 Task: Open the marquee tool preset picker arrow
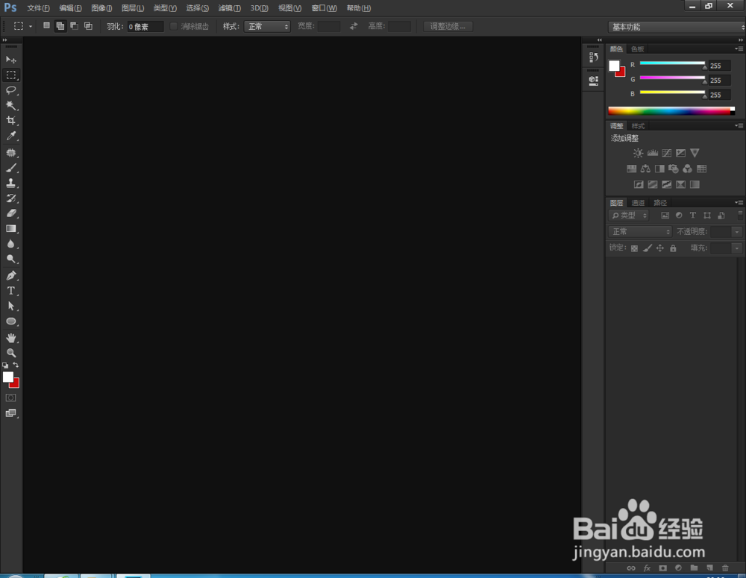[31, 26]
